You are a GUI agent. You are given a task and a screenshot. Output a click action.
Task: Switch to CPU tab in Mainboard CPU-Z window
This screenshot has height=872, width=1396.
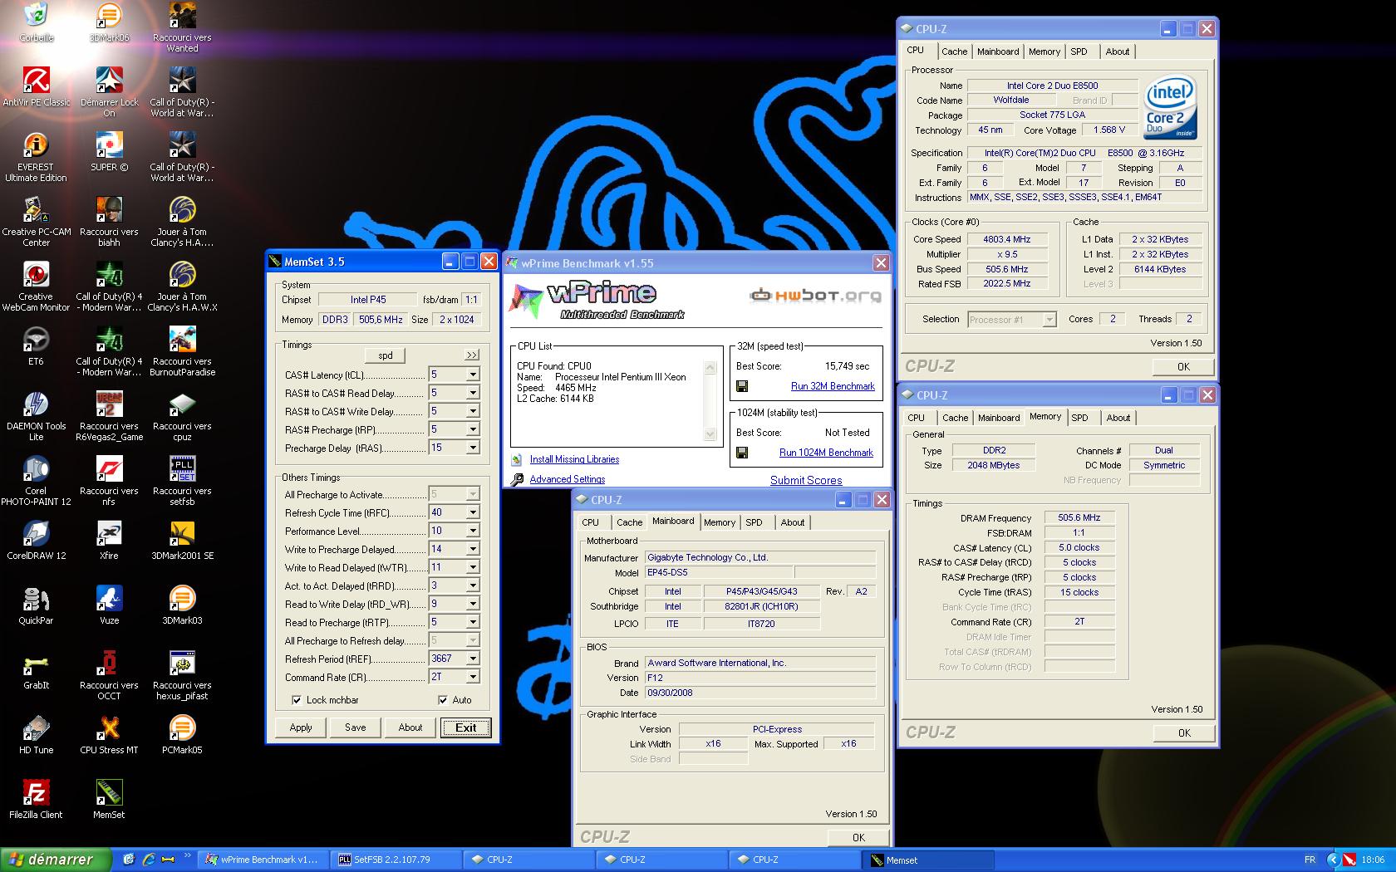point(590,522)
